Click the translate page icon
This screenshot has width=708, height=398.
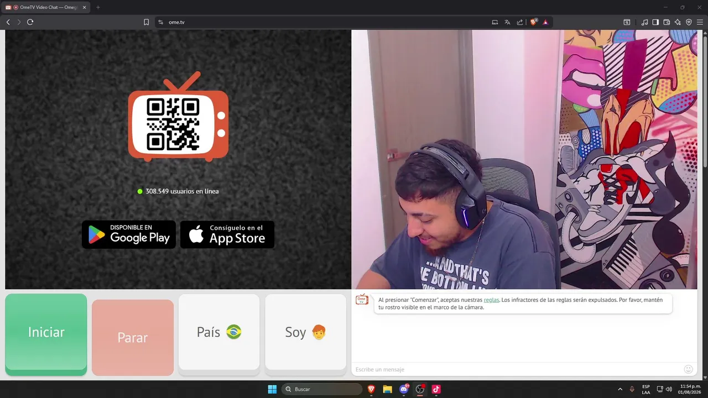coord(507,22)
